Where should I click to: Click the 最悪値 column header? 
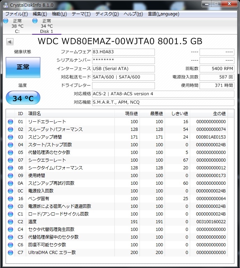tap(152, 113)
